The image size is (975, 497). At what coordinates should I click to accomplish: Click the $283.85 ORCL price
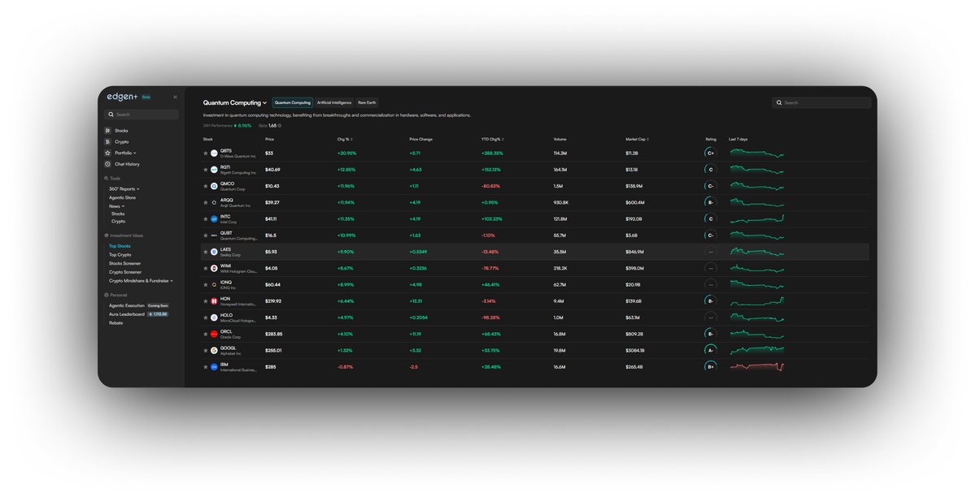(273, 335)
